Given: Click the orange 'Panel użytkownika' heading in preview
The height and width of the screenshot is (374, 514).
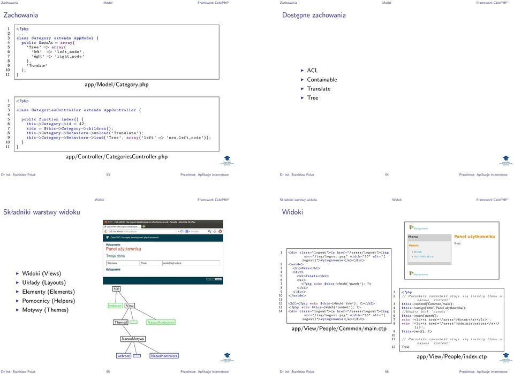Looking at the screenshot, I should (x=474, y=236).
